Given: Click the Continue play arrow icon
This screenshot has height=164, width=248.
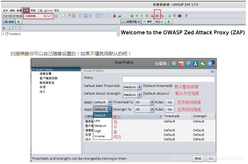Looking at the screenshot, I should coord(142,16).
